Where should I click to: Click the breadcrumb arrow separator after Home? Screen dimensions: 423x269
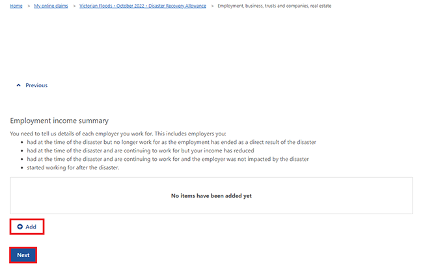tap(29, 6)
